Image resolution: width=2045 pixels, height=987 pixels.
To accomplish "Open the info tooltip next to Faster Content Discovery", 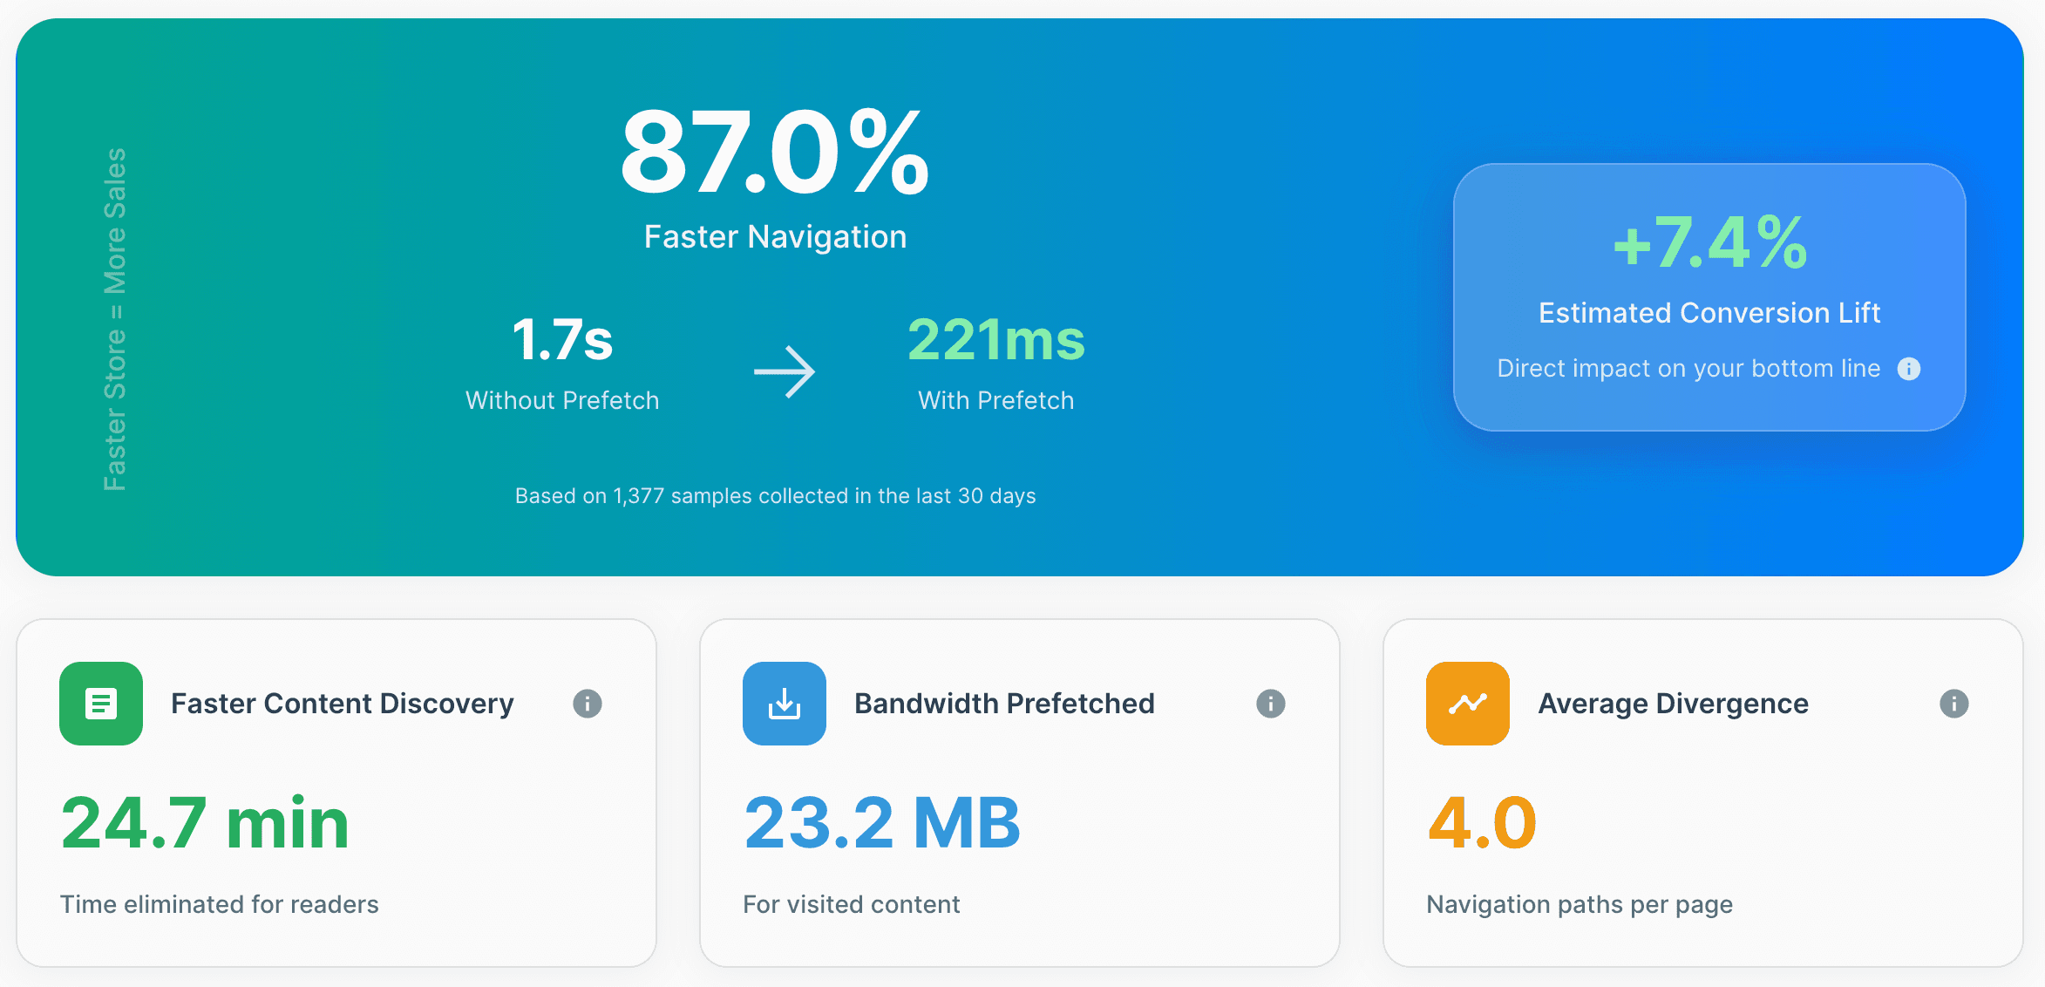I will click(587, 704).
